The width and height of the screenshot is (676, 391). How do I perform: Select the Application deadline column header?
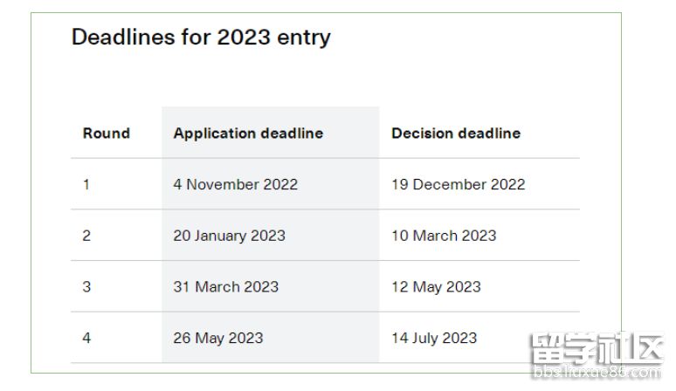pyautogui.click(x=248, y=134)
